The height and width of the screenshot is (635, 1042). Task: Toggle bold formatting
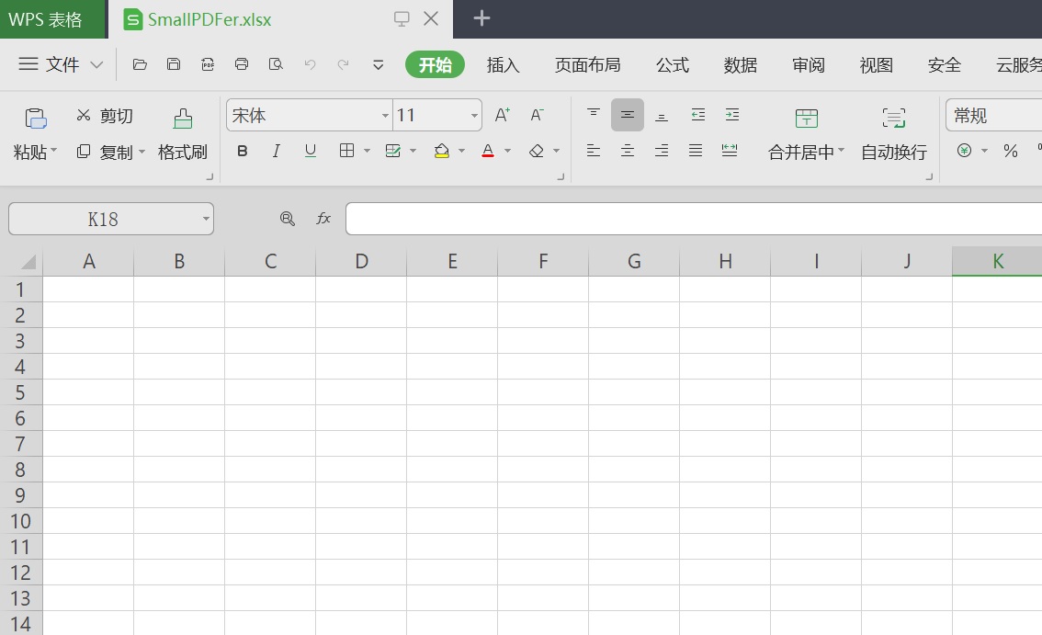click(x=243, y=151)
